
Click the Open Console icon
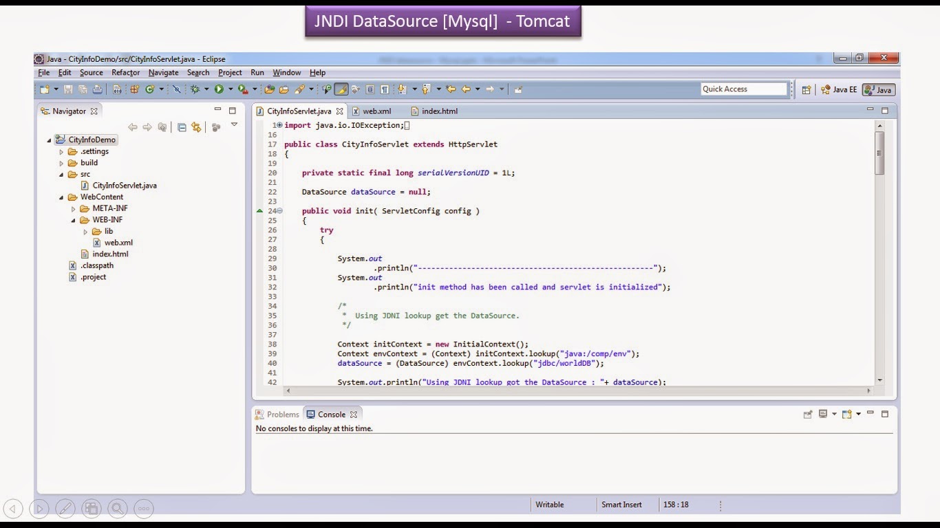tap(846, 414)
